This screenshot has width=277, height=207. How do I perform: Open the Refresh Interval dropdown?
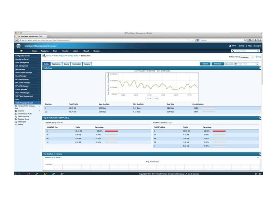pyautogui.click(x=247, y=57)
